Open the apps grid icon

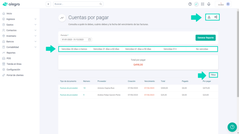203,4
